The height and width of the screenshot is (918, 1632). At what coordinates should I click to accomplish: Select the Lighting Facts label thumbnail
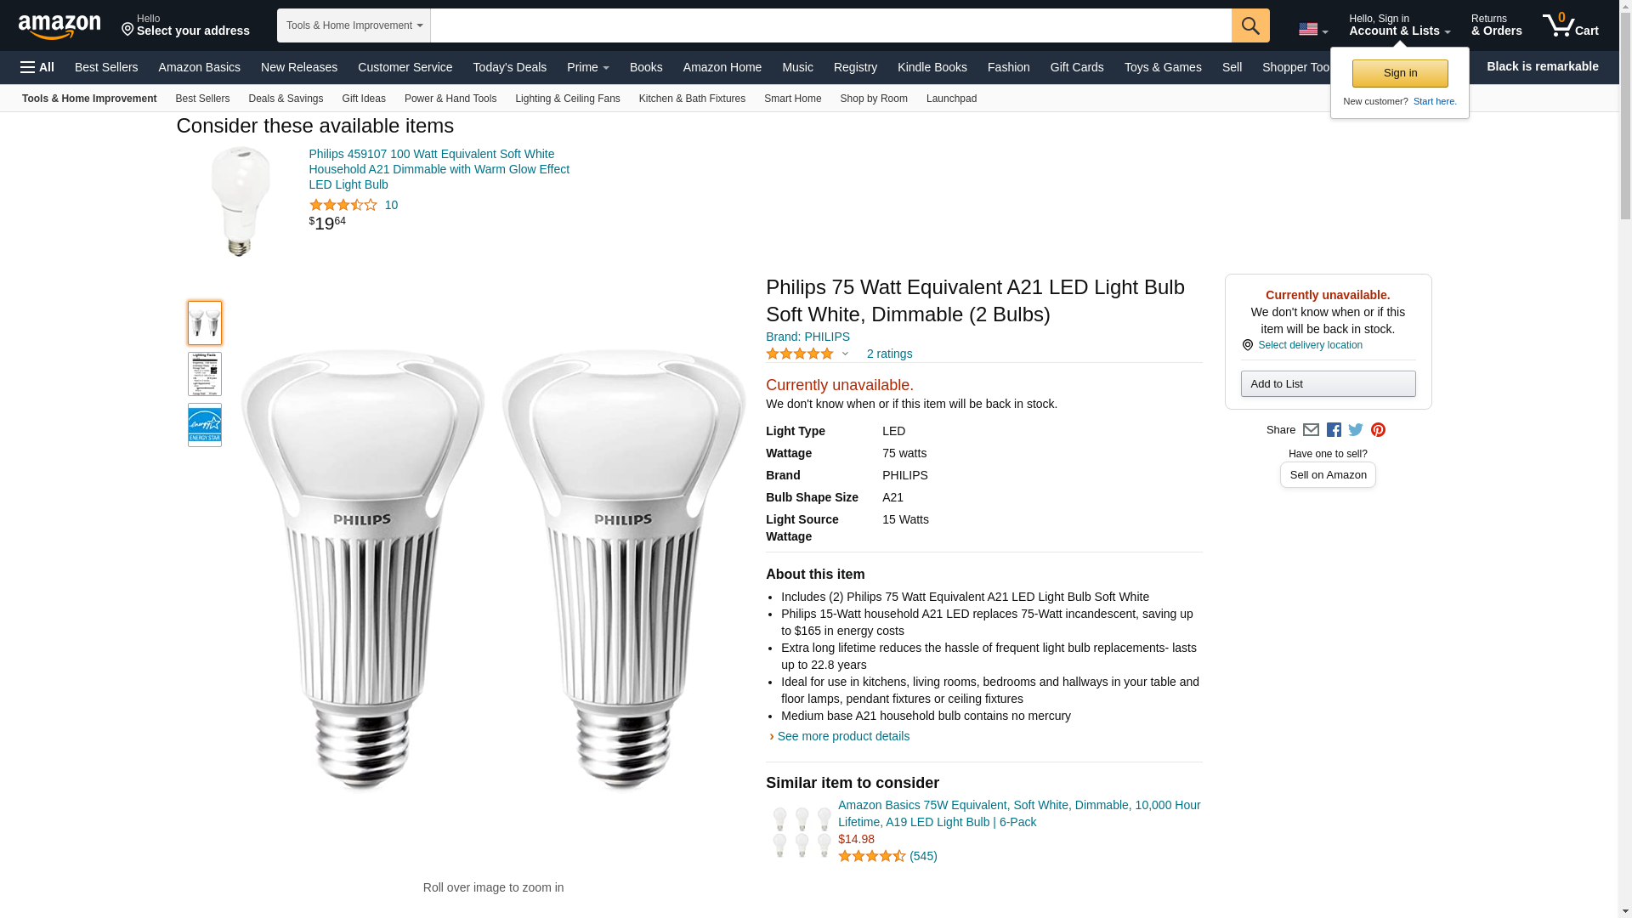point(205,374)
